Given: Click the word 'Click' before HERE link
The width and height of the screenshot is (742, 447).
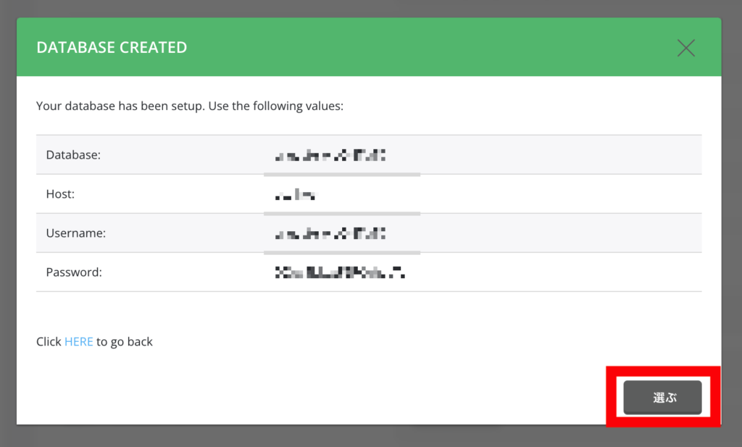Looking at the screenshot, I should point(49,341).
